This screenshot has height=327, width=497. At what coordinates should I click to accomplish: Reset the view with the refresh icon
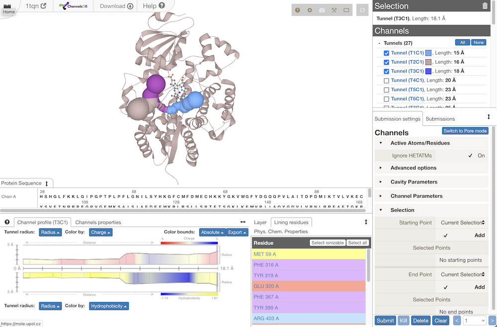[363, 10]
